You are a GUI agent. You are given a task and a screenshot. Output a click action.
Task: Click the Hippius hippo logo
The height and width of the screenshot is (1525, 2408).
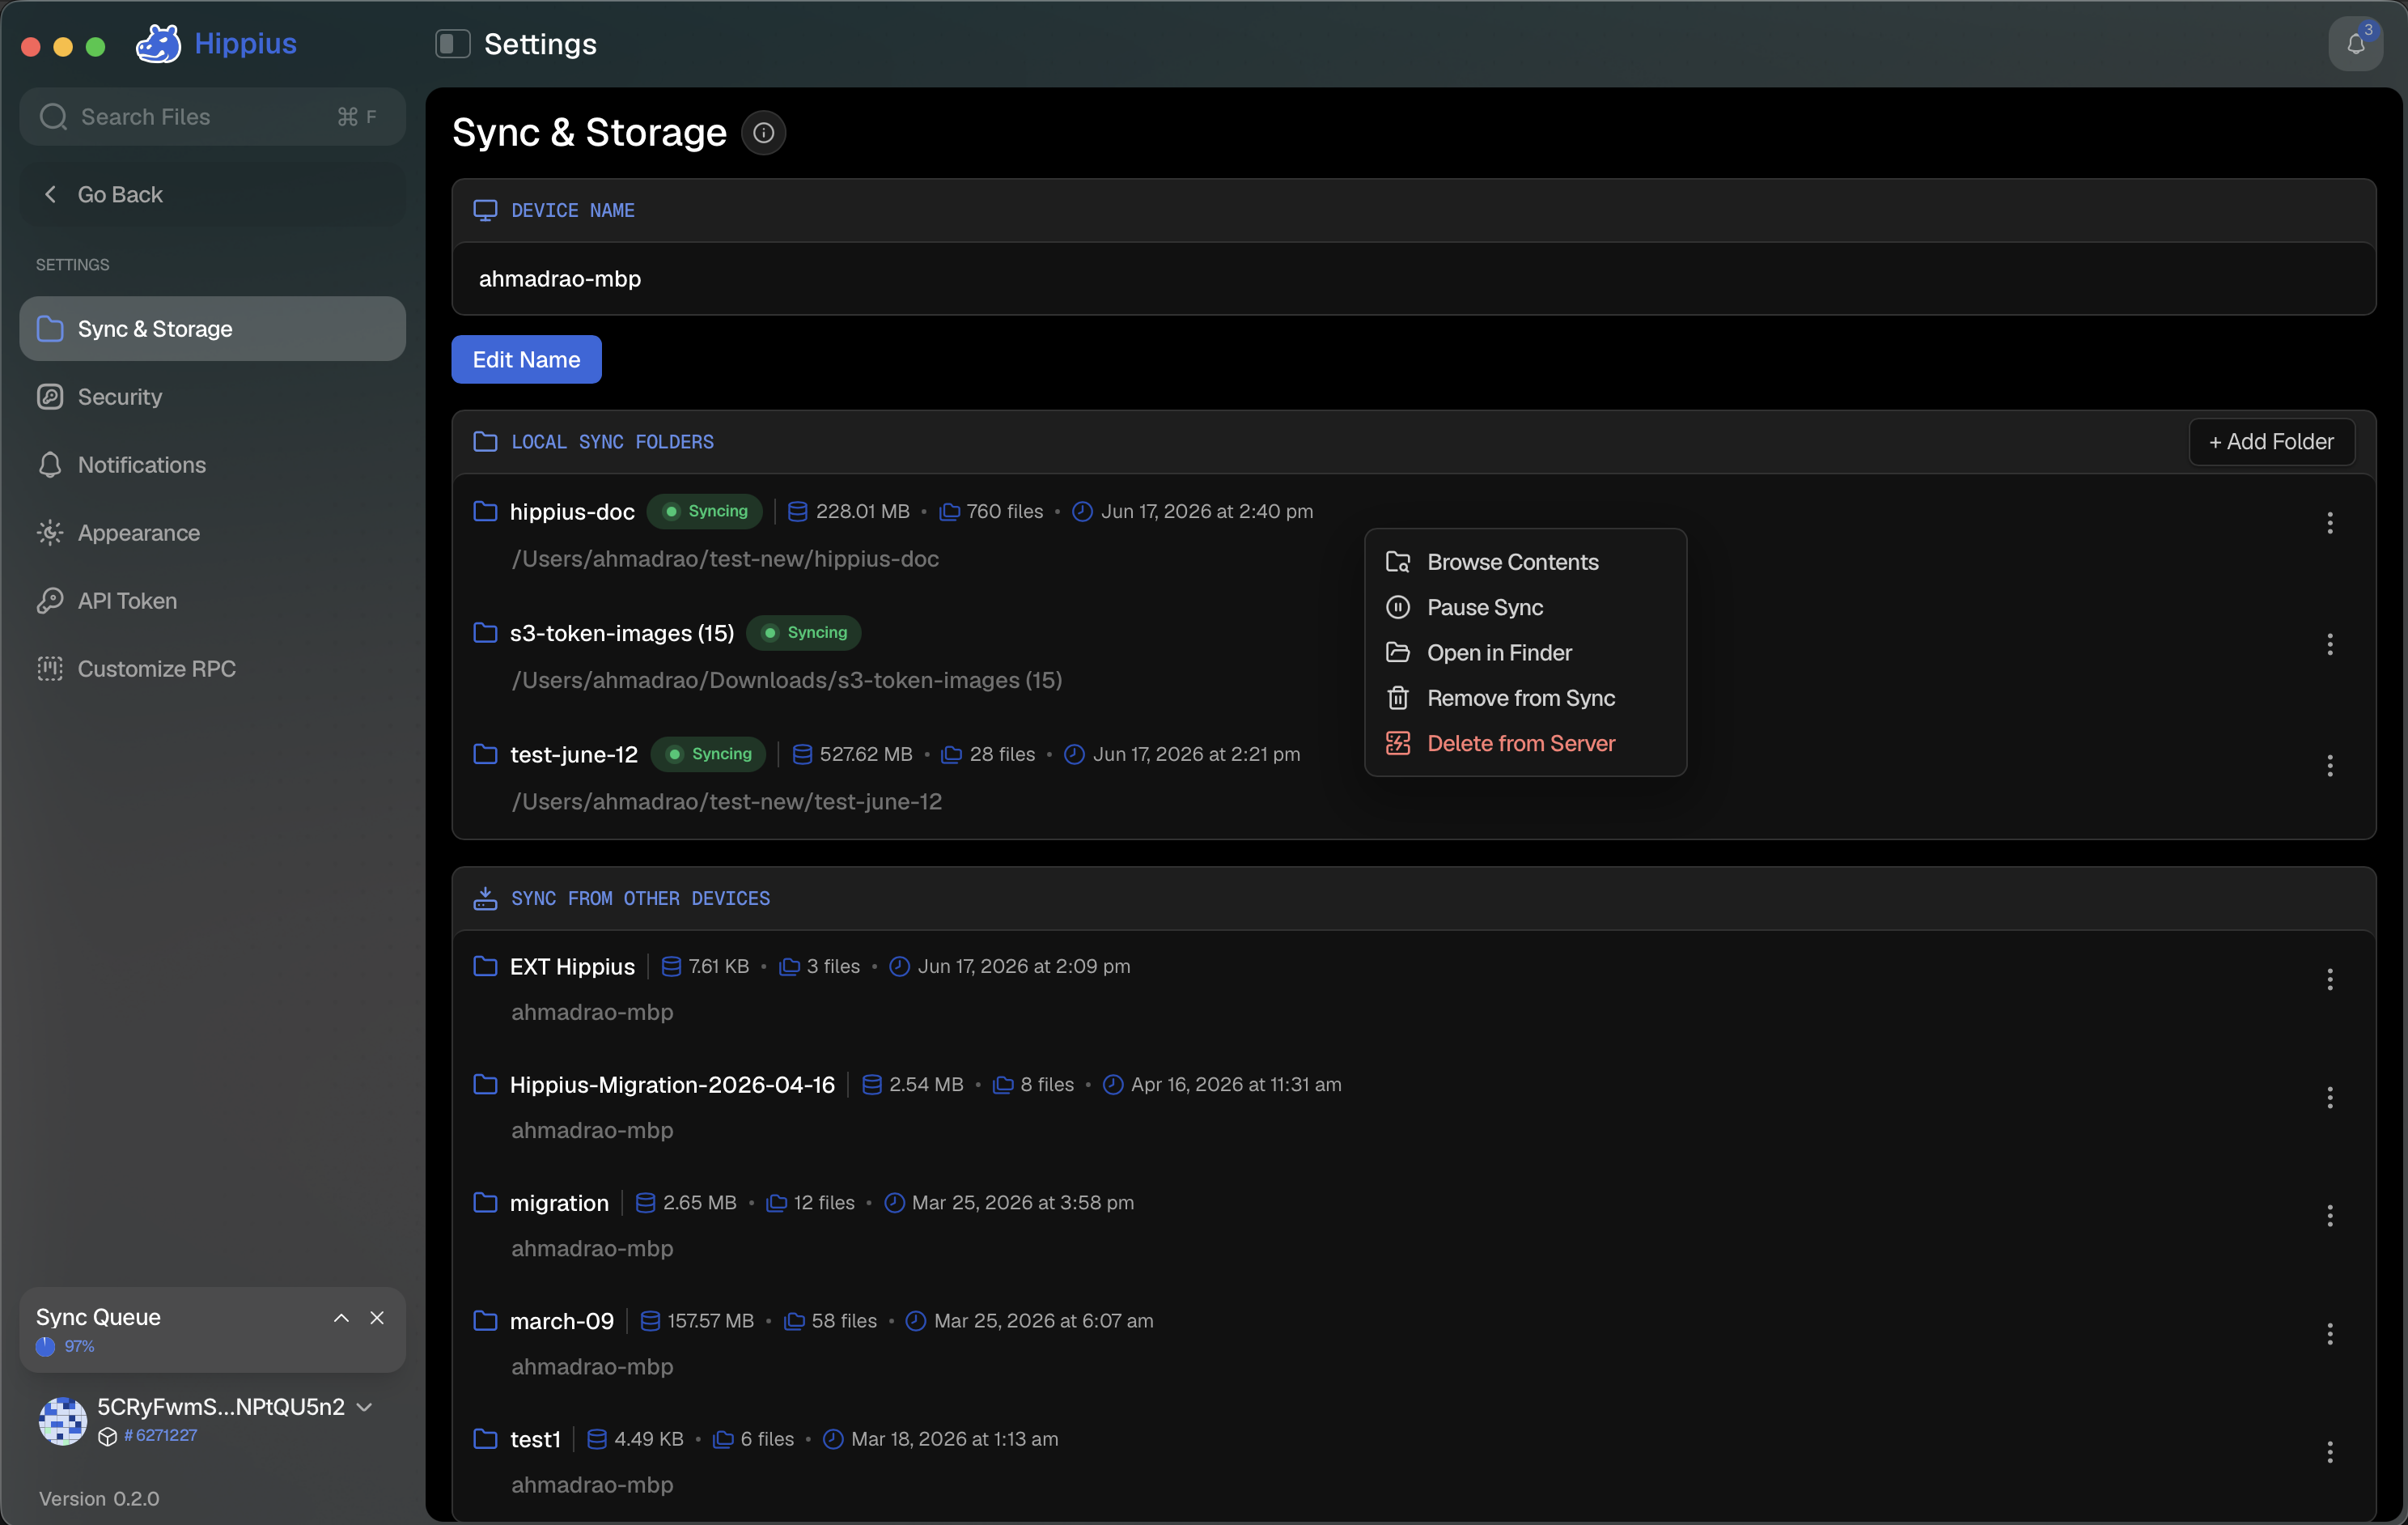158,43
